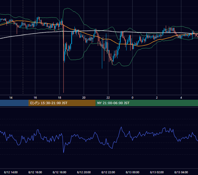Click the blue session bar before the ロンドン session
The image size is (198, 175).
pyautogui.click(x=14, y=103)
